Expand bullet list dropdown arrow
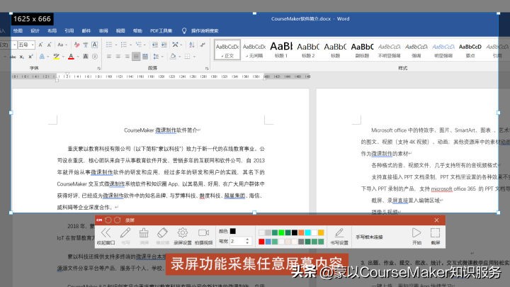The height and width of the screenshot is (287, 510). (x=115, y=45)
